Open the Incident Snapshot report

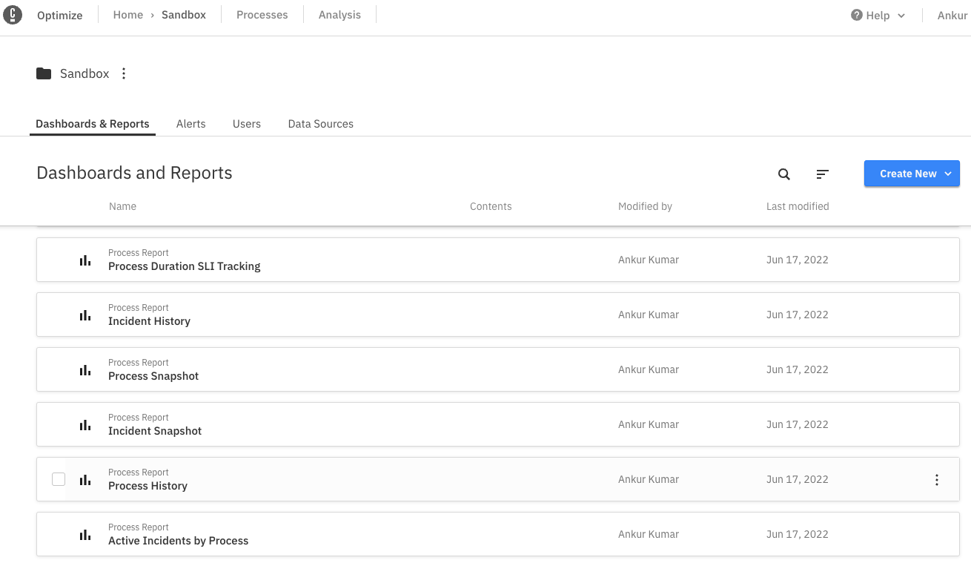click(155, 431)
